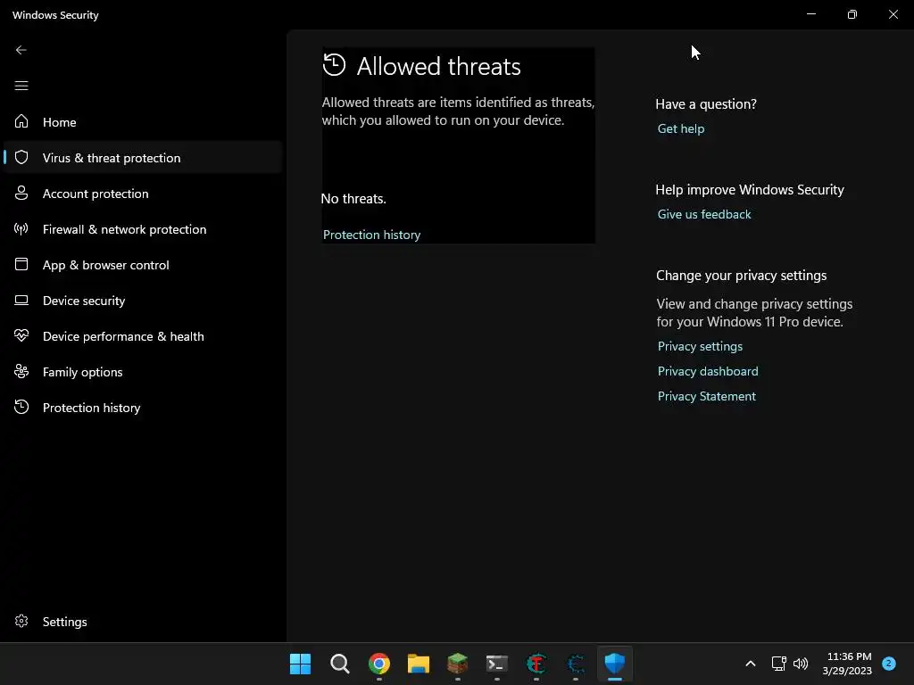The height and width of the screenshot is (685, 914).
Task: Toggle the hamburger navigation menu
Action: (21, 86)
